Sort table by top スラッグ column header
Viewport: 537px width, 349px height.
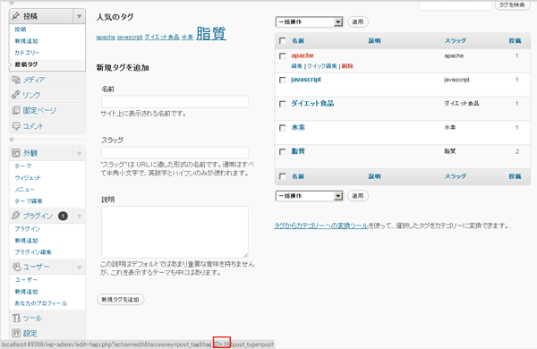[x=456, y=41]
